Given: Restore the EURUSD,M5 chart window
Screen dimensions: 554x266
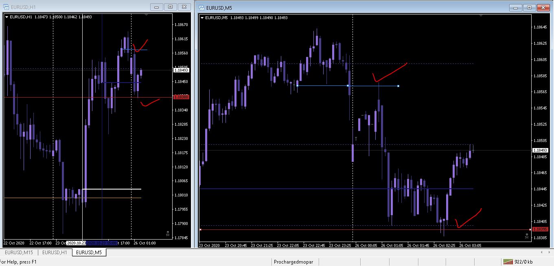Looking at the screenshot, I should [x=529, y=7].
